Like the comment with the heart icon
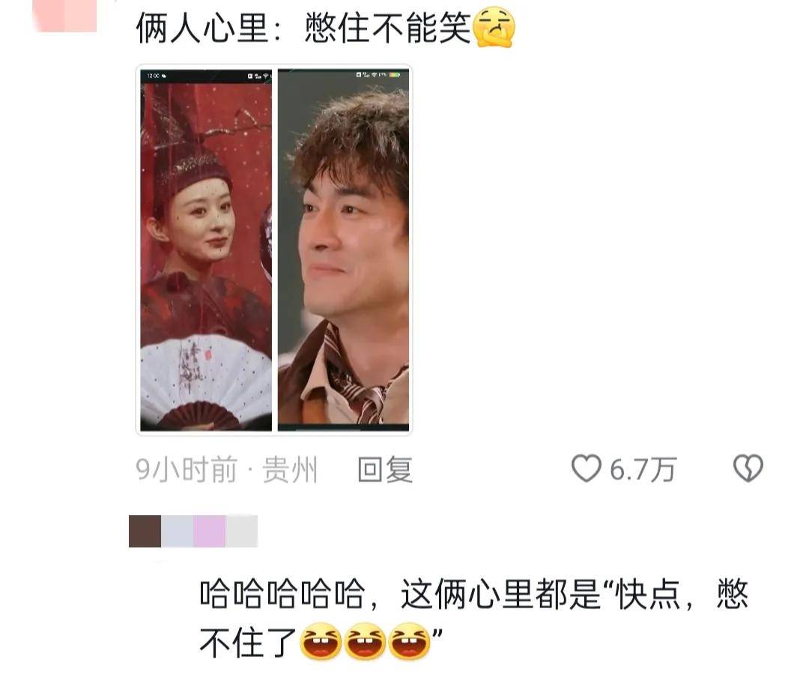This screenshot has height=680, width=809. 586,469
